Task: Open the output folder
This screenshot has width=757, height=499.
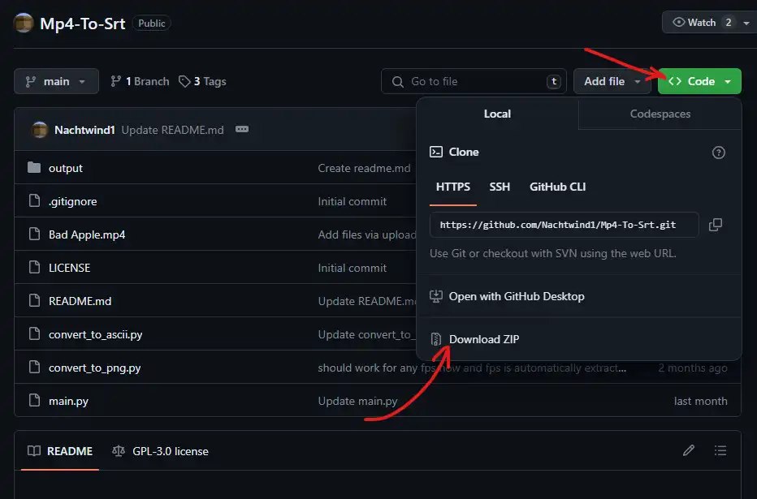Action: 66,168
